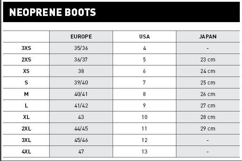Click the NEOPRENE BOOTS title banner
242x161 pixels.
pos(121,12)
